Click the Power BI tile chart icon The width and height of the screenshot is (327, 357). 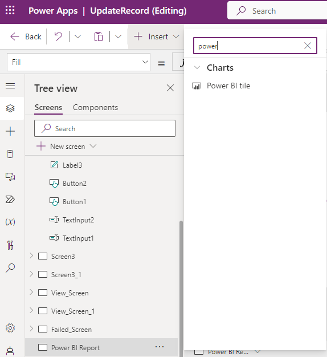click(197, 86)
